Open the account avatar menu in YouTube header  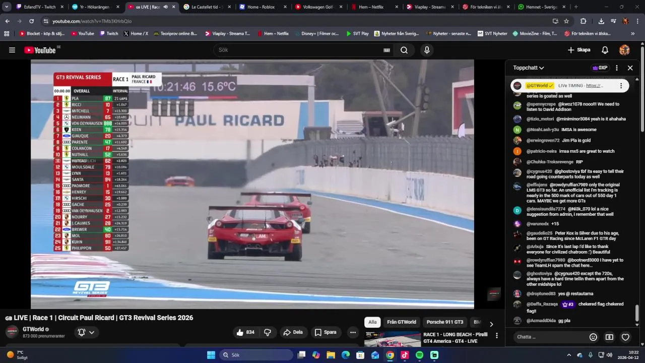point(624,50)
